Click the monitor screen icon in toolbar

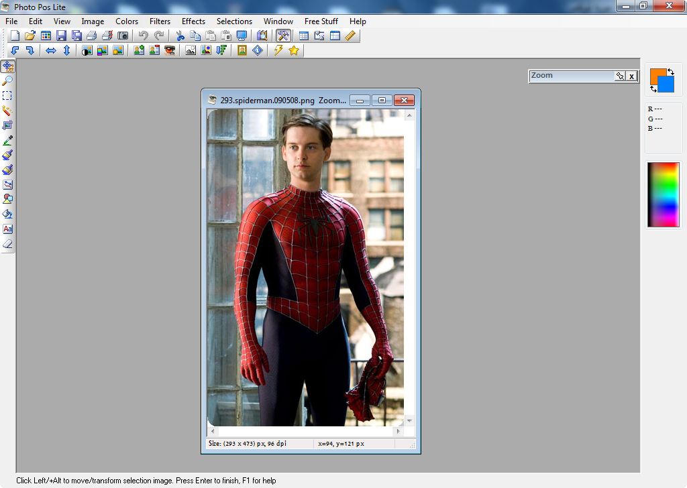pos(242,36)
